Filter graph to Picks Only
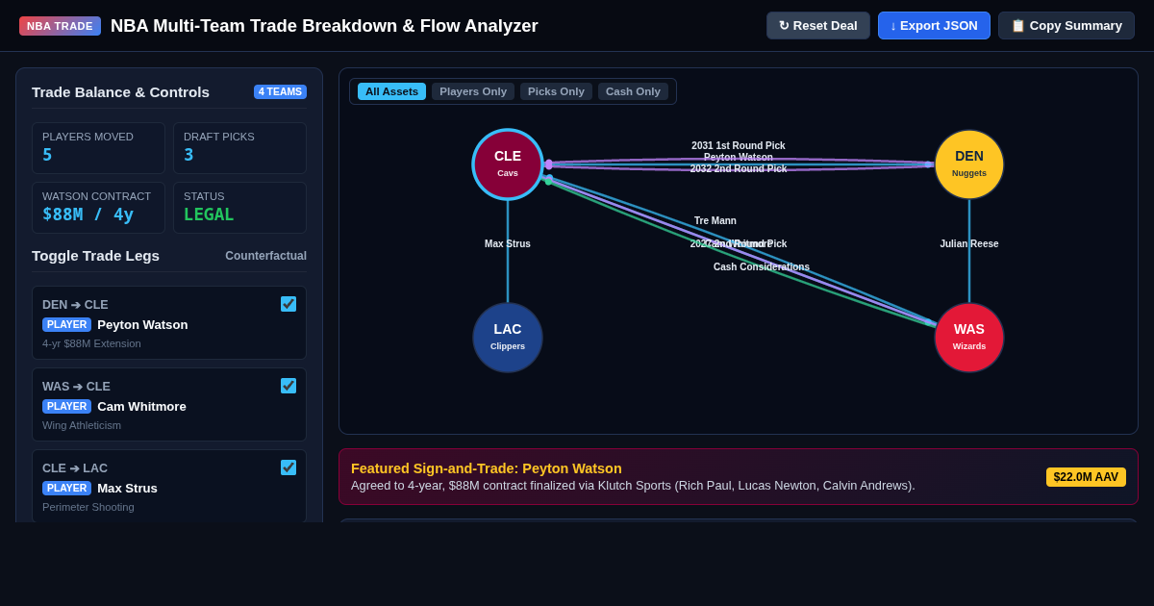1154x606 pixels. (556, 91)
